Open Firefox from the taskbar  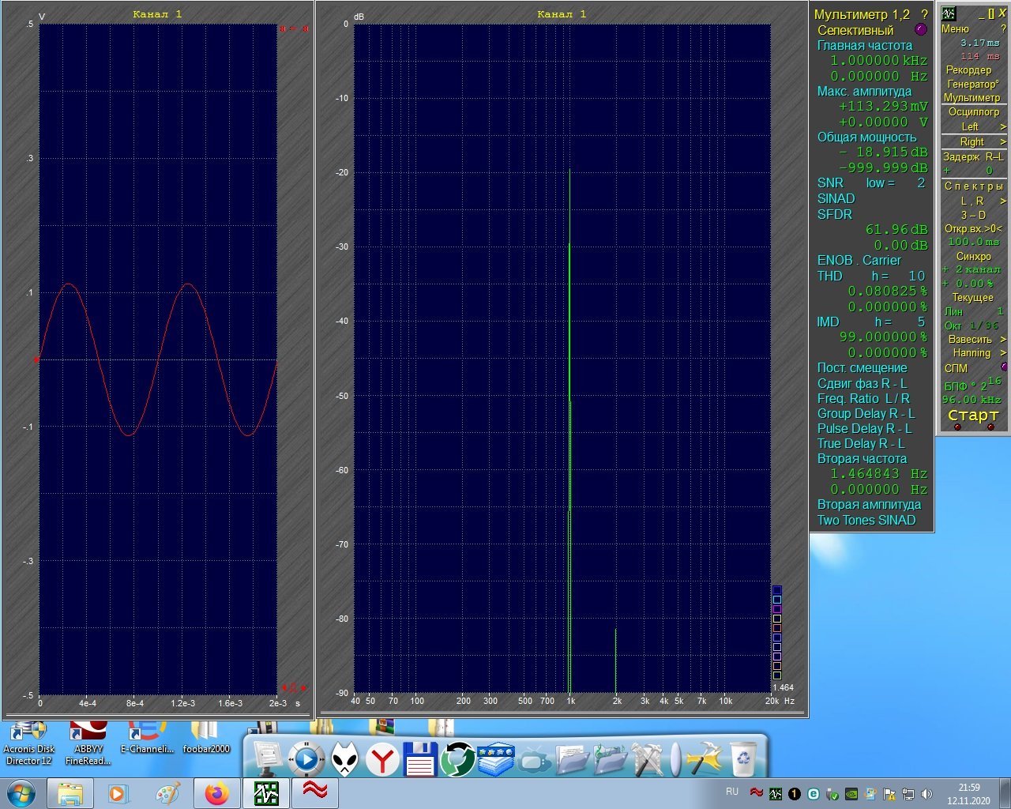[216, 793]
